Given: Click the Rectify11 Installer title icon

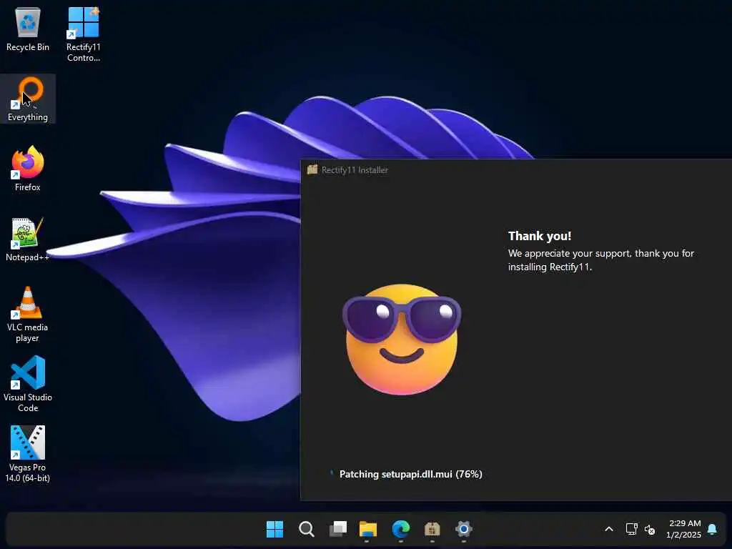Looking at the screenshot, I should pyautogui.click(x=312, y=169).
